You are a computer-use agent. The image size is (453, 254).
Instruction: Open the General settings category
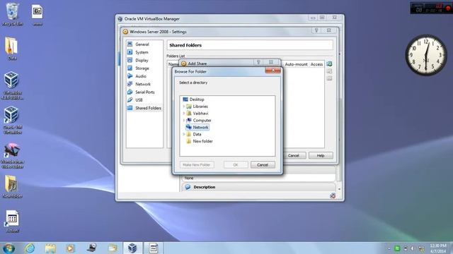point(142,44)
